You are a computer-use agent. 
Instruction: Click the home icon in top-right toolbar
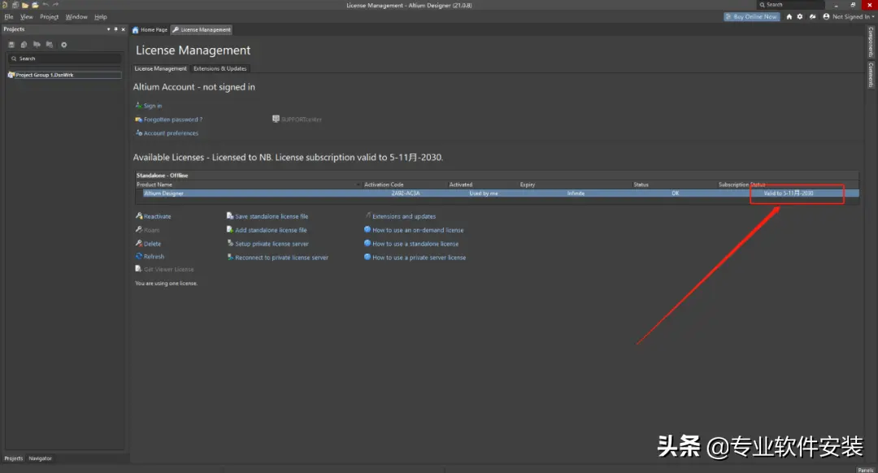(789, 17)
